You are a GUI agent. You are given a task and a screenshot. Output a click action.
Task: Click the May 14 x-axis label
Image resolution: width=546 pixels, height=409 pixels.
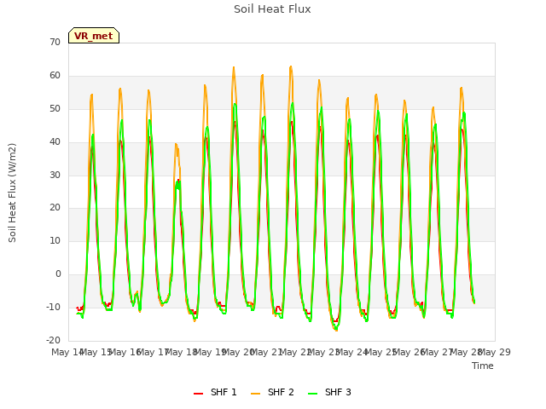pos(67,352)
